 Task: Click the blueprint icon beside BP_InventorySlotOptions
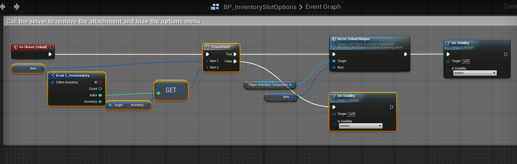pyautogui.click(x=215, y=7)
